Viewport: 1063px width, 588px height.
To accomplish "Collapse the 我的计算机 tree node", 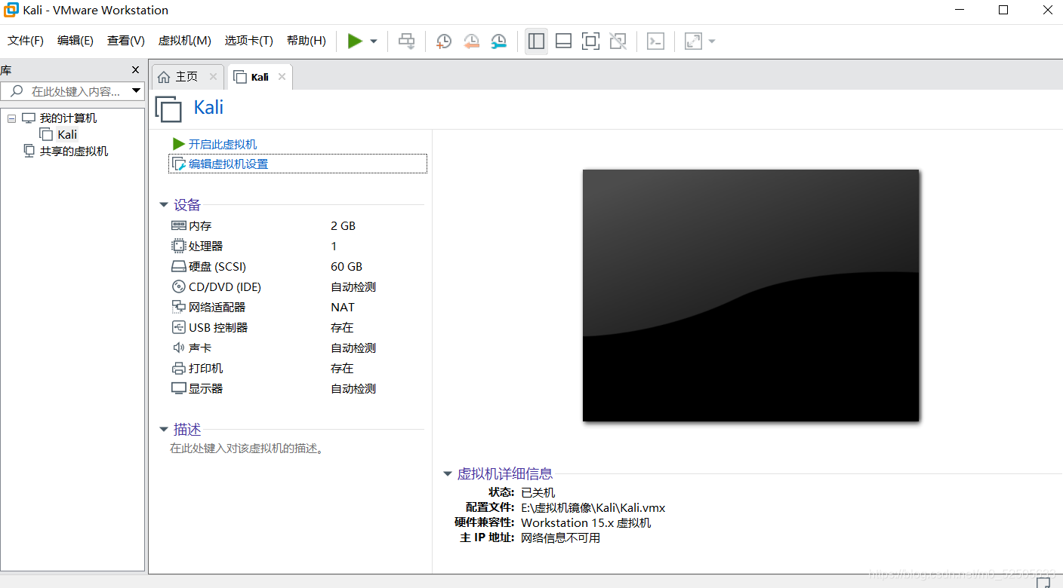I will coord(11,118).
